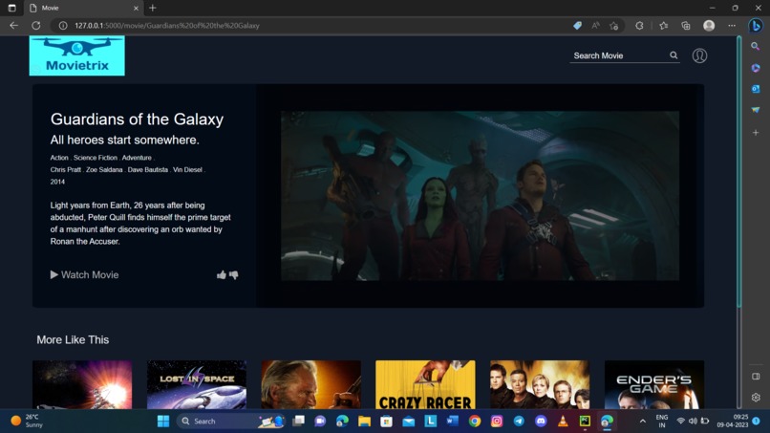Show hidden system tray icons

[642, 422]
